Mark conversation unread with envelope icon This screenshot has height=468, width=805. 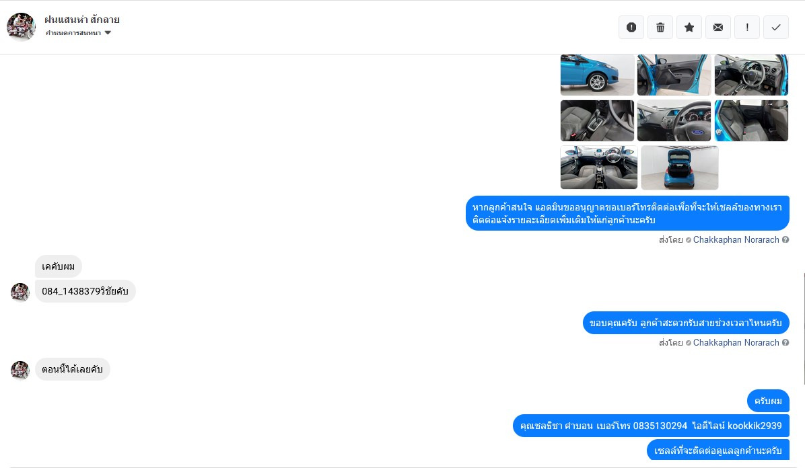pos(718,27)
